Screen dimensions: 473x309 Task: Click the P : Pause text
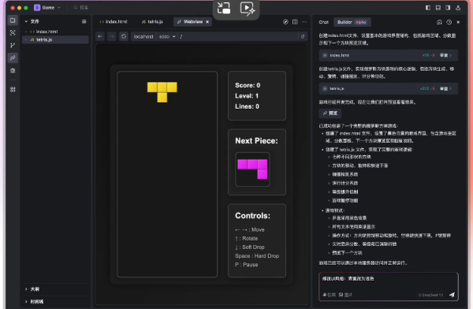[246, 265]
